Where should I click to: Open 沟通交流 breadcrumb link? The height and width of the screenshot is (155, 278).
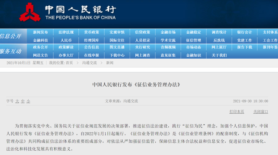point(90,63)
